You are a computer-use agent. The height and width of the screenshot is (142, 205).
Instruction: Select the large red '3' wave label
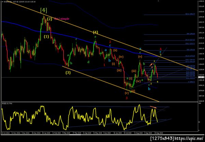tap(127, 98)
